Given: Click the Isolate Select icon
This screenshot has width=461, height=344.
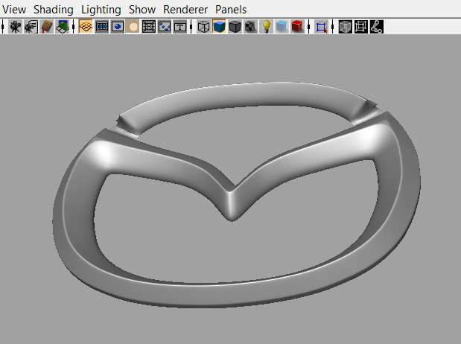Looking at the screenshot, I should (321, 27).
